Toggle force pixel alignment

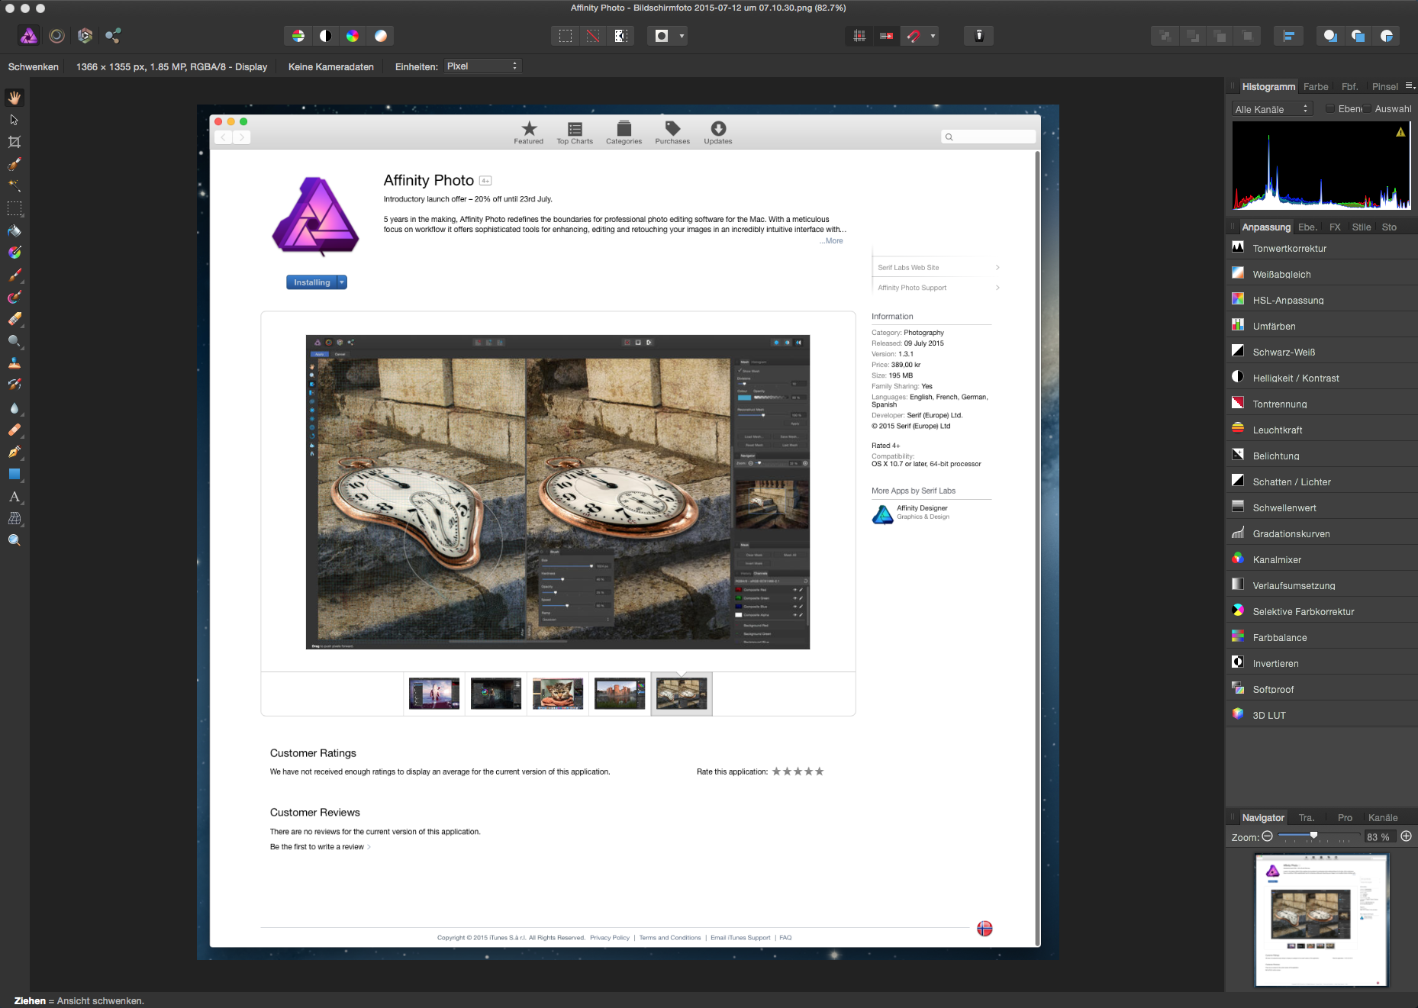coord(886,36)
